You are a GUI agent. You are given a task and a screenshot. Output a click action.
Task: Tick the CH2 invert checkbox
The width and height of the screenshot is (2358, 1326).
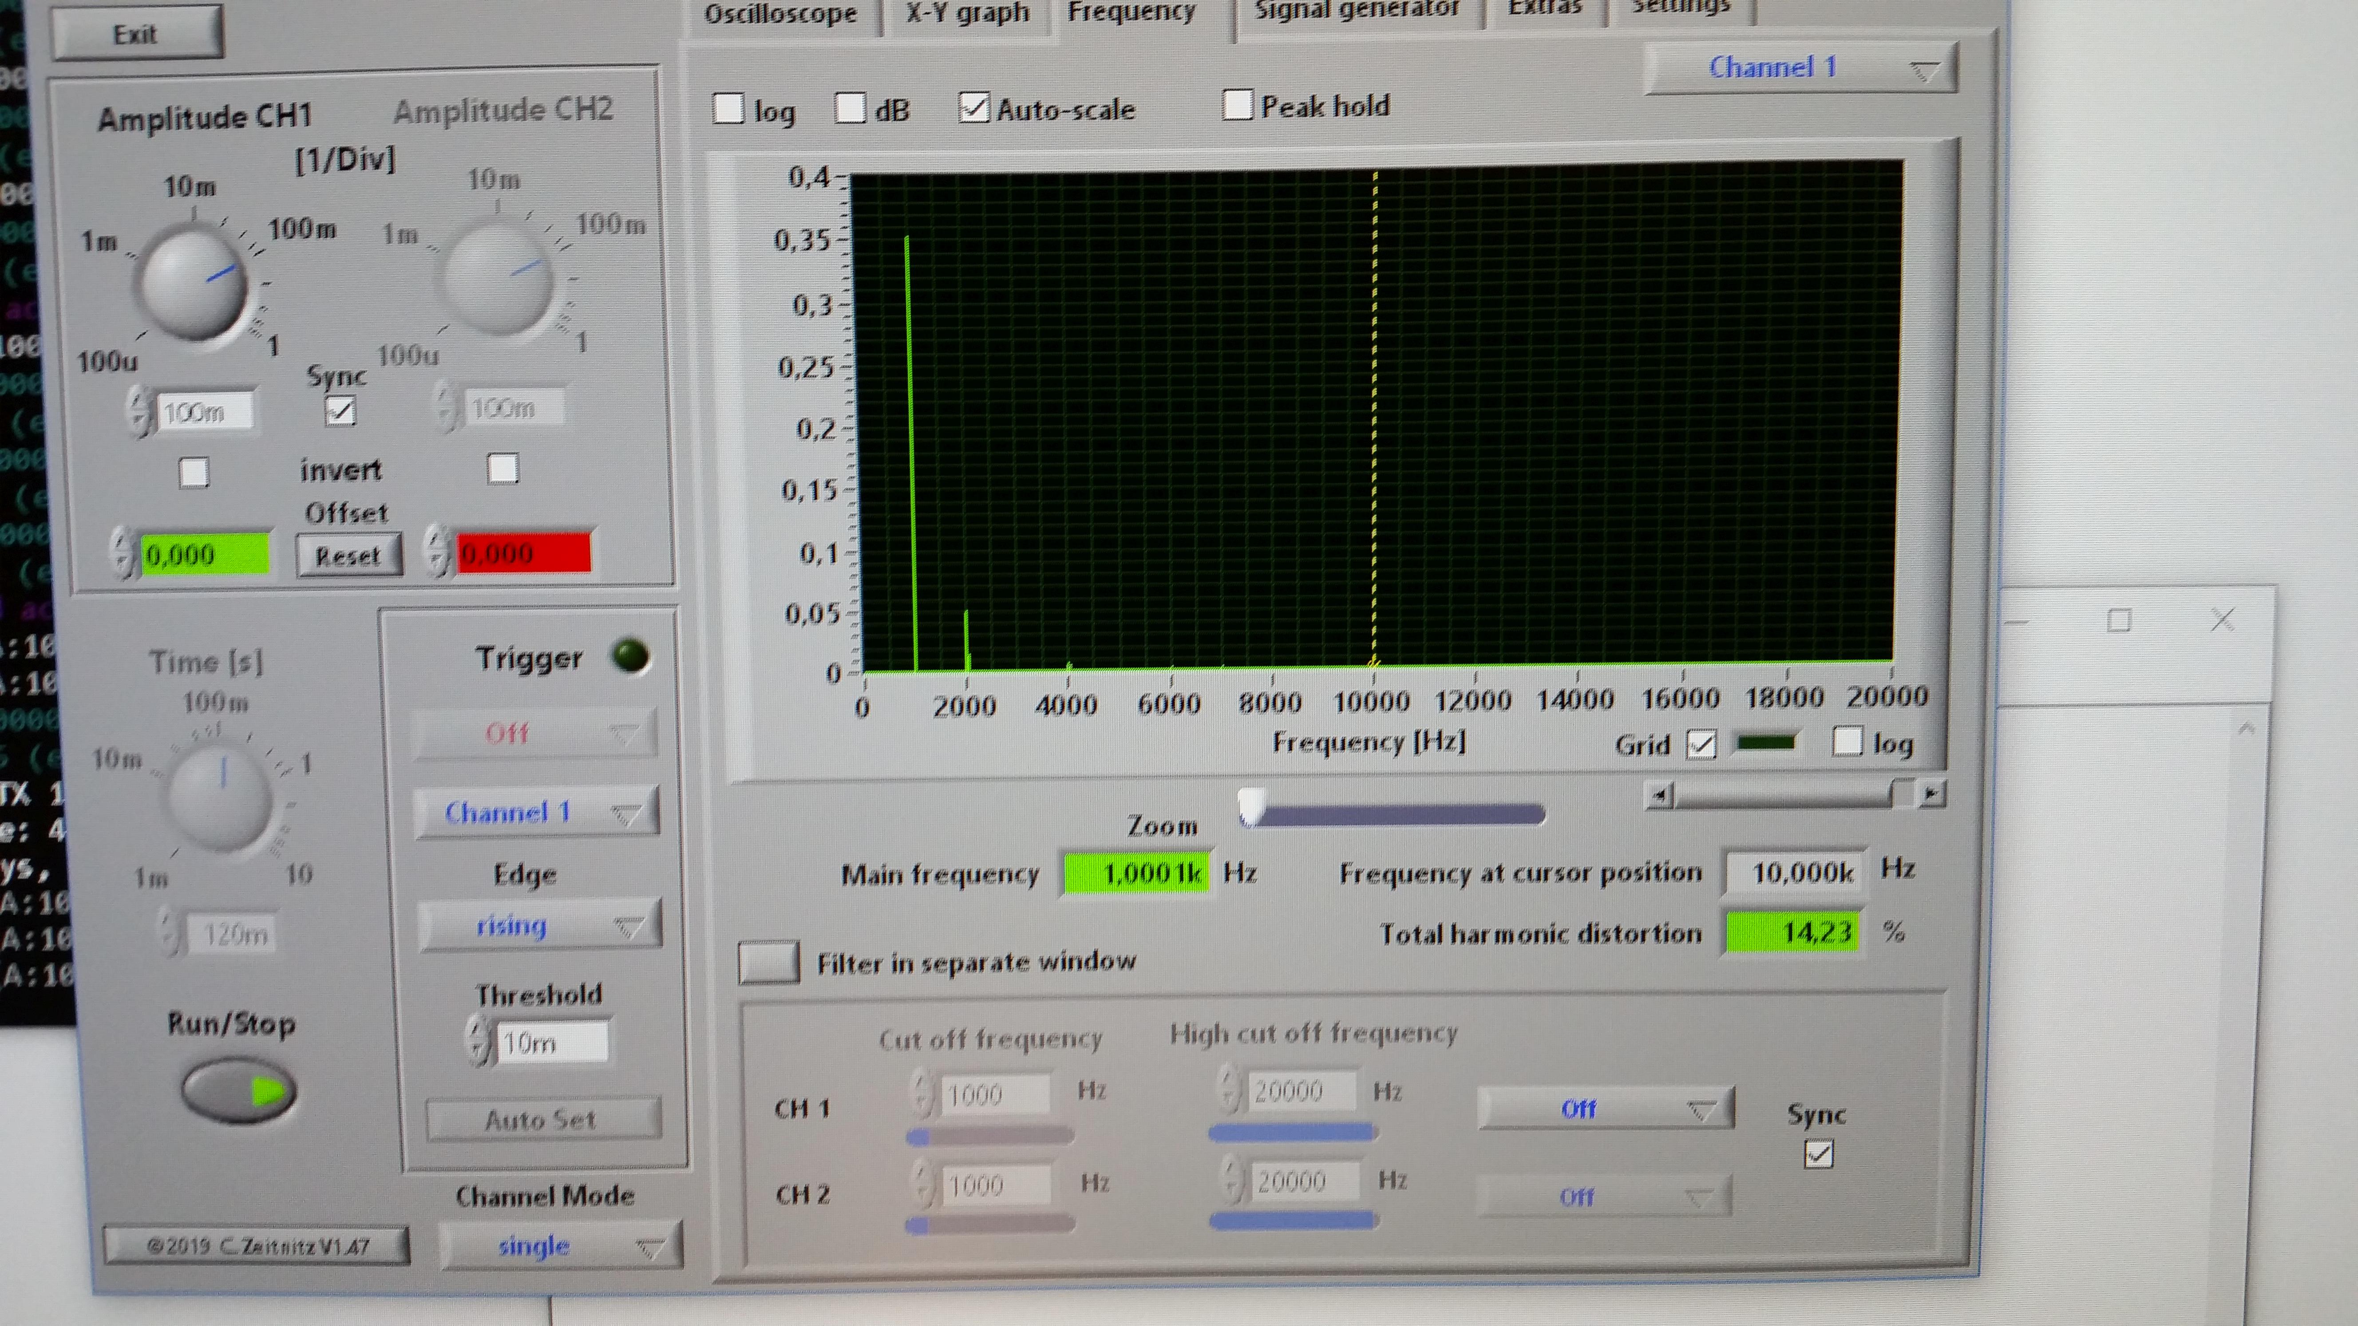point(502,470)
